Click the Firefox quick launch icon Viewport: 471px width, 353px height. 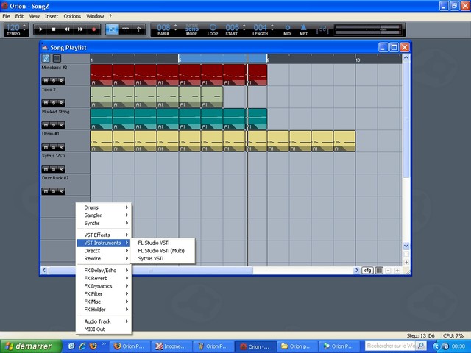[93, 346]
